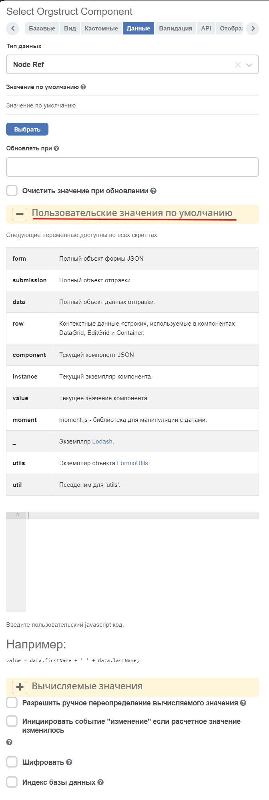Collapse Пользовательские значения по умолчанию panel
This screenshot has width=269, height=800.
20,214
